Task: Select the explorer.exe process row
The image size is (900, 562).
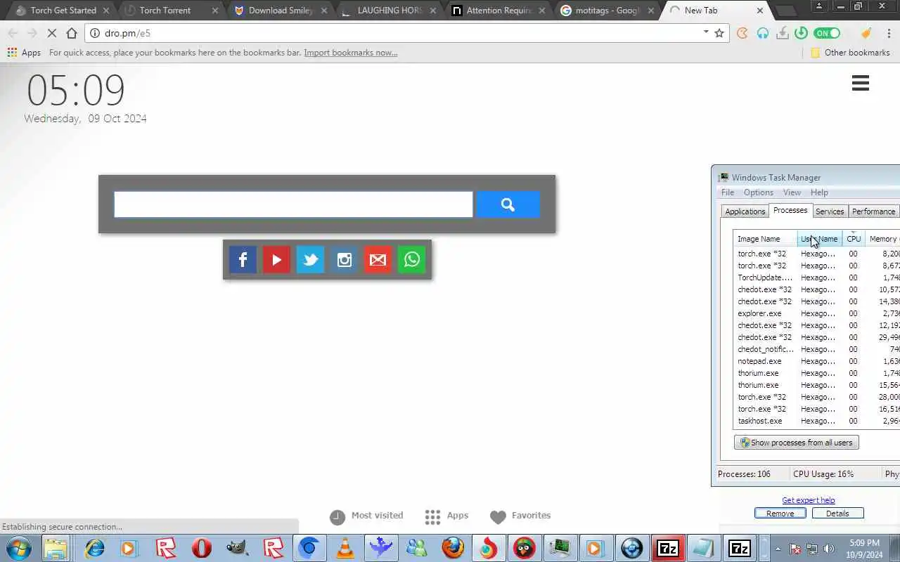Action: [816, 313]
